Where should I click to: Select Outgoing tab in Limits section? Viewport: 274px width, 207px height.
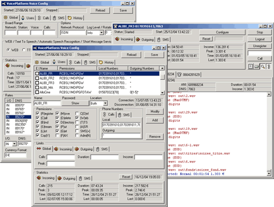83,149
